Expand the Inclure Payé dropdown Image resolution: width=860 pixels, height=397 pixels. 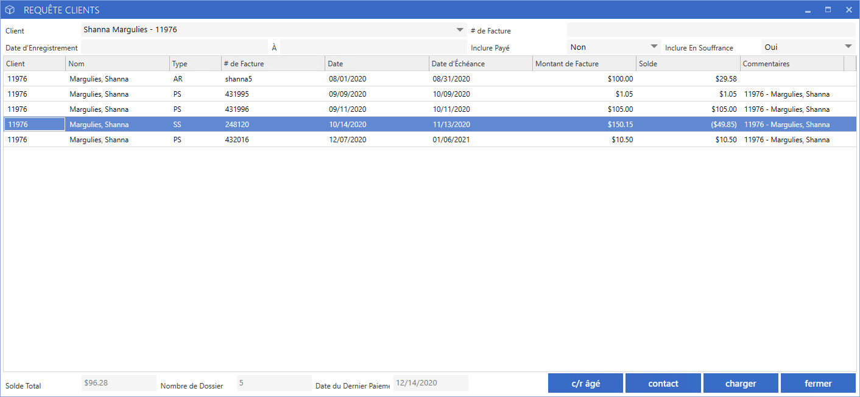click(x=654, y=46)
